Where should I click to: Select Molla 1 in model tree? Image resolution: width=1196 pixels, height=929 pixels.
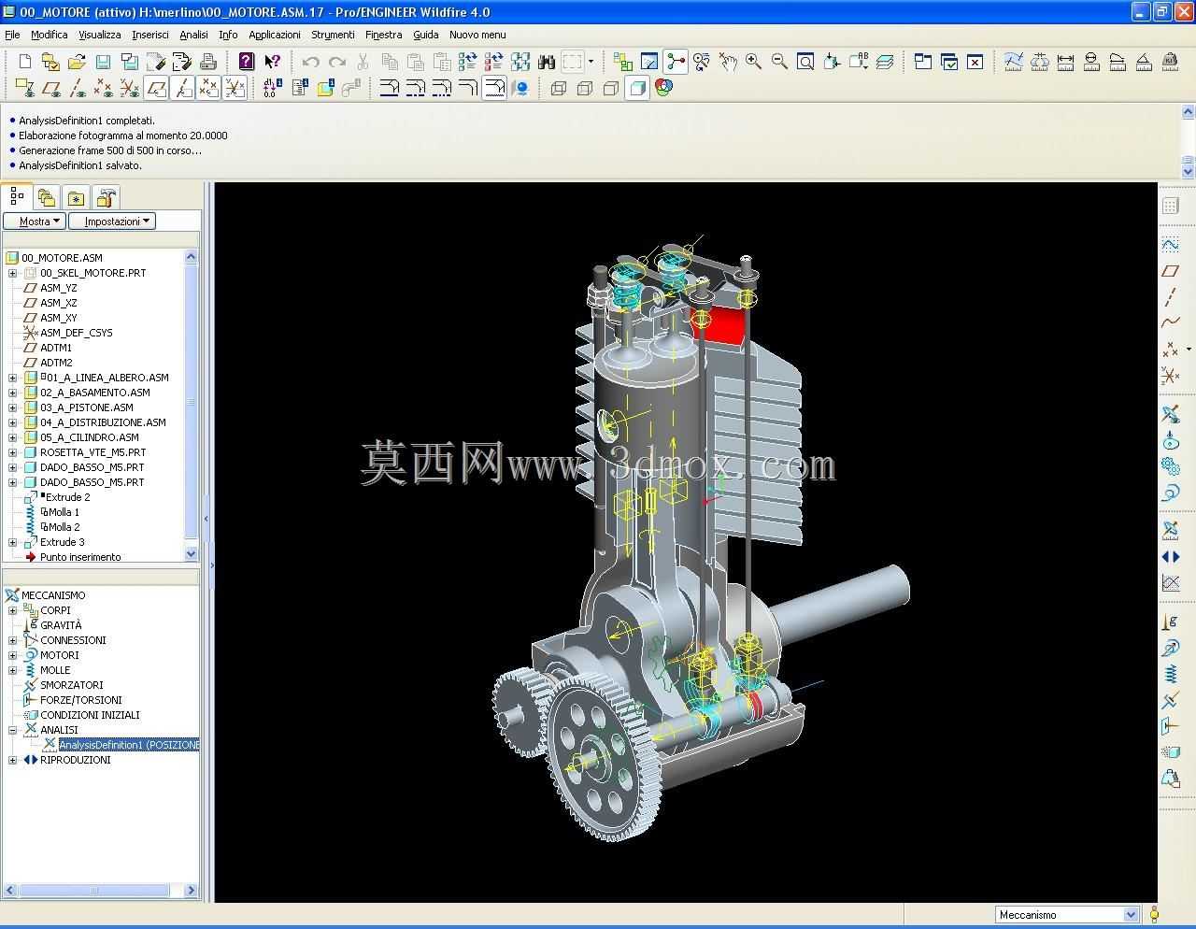(x=64, y=512)
